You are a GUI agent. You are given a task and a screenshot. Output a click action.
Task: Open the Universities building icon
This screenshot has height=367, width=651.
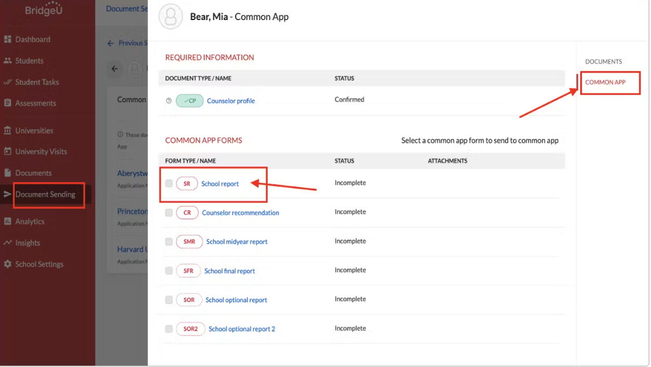(x=7, y=130)
